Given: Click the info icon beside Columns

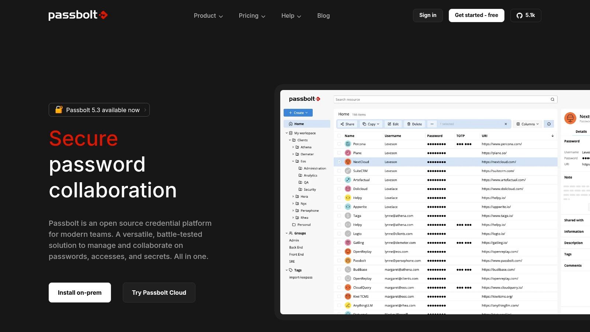Looking at the screenshot, I should coord(549,124).
